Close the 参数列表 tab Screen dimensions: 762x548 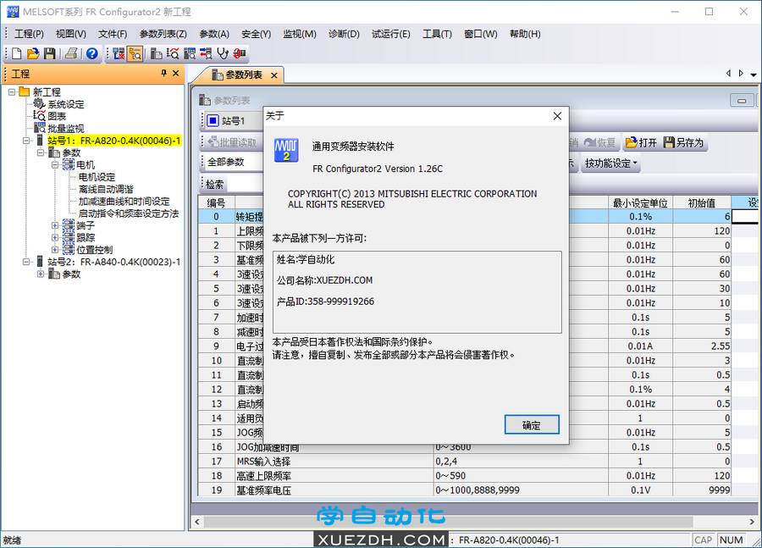point(274,75)
